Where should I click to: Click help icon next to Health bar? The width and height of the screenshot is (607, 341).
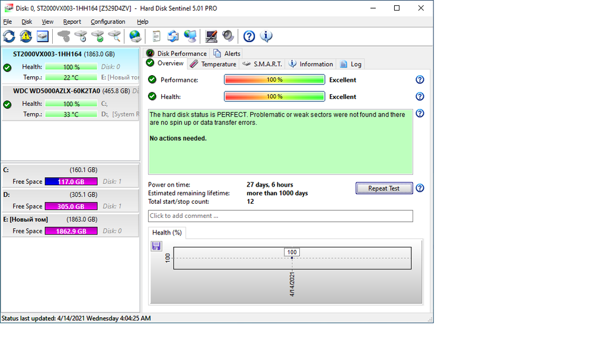click(x=420, y=96)
